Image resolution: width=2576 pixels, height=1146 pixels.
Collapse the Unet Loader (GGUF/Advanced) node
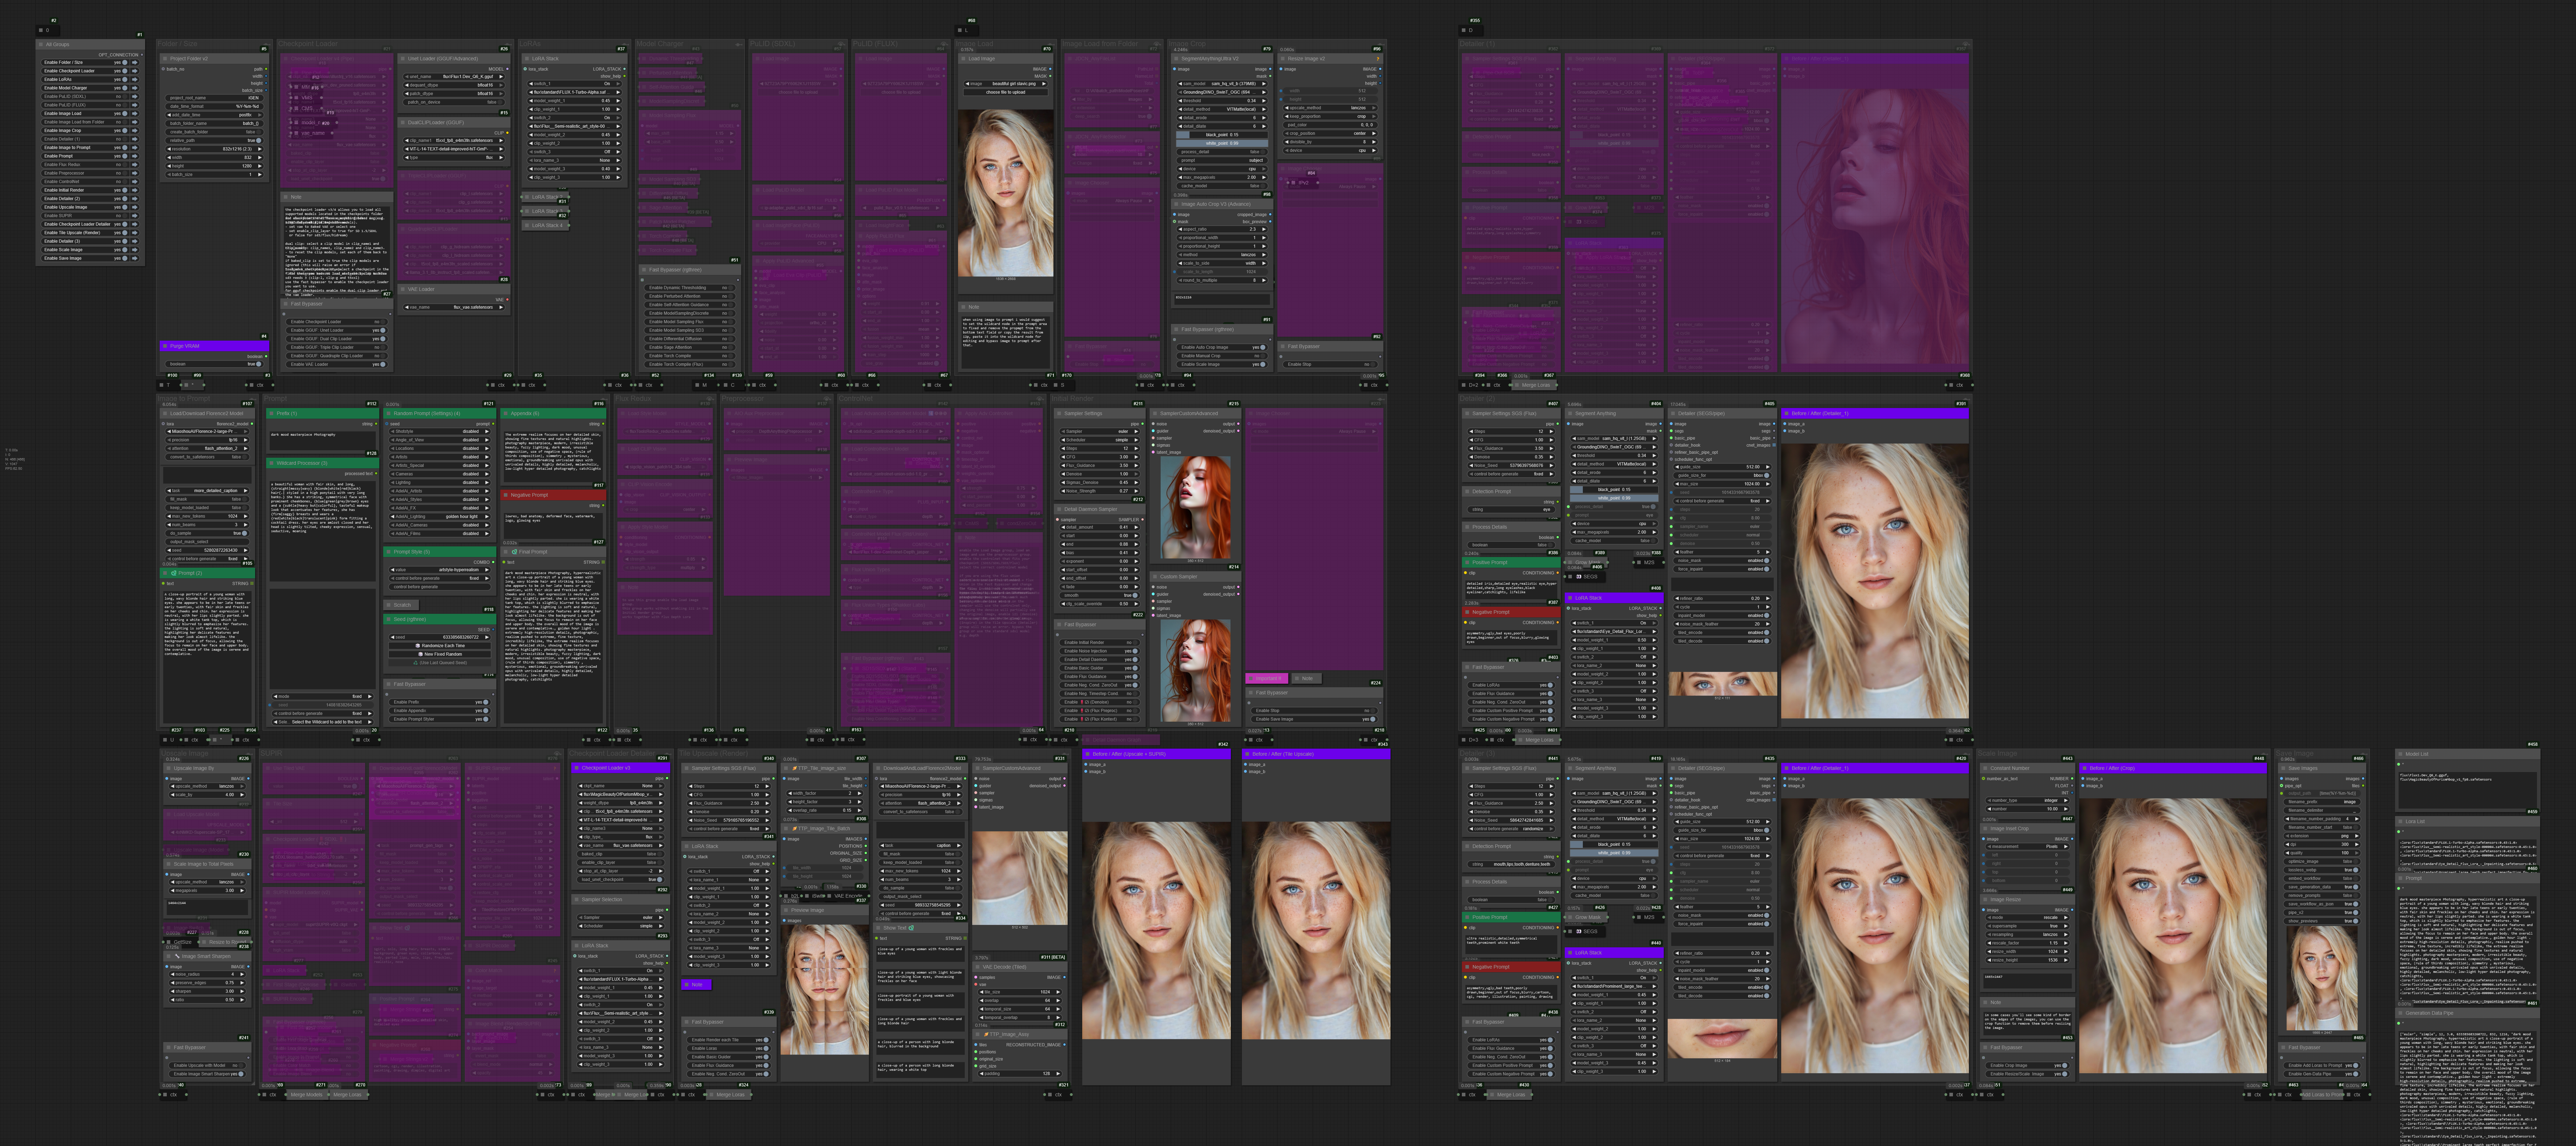point(403,59)
